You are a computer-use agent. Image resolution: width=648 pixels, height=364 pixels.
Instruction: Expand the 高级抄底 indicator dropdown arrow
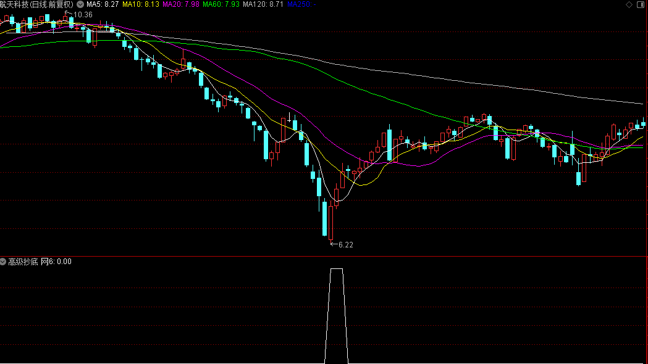click(x=3, y=262)
